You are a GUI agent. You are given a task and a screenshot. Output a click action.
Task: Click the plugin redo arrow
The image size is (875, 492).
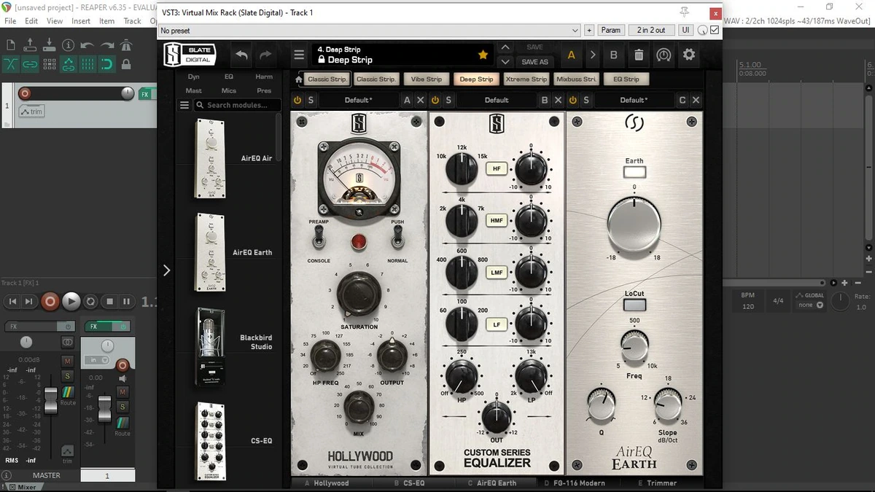click(x=265, y=55)
